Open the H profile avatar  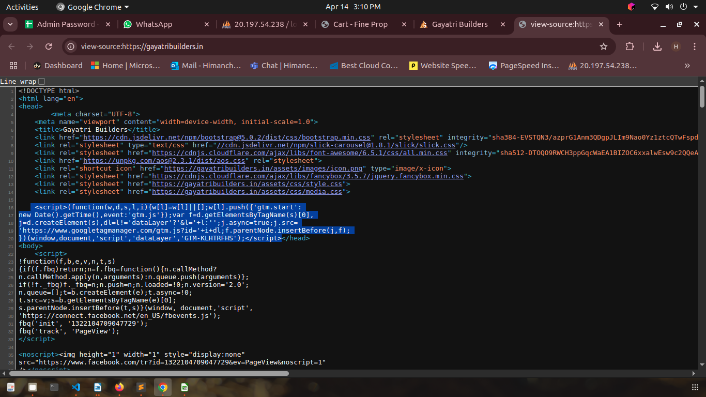pyautogui.click(x=676, y=47)
